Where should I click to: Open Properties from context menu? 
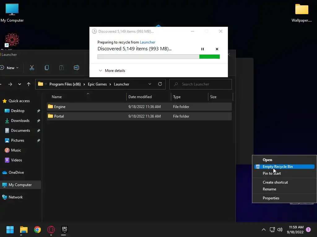point(284,198)
